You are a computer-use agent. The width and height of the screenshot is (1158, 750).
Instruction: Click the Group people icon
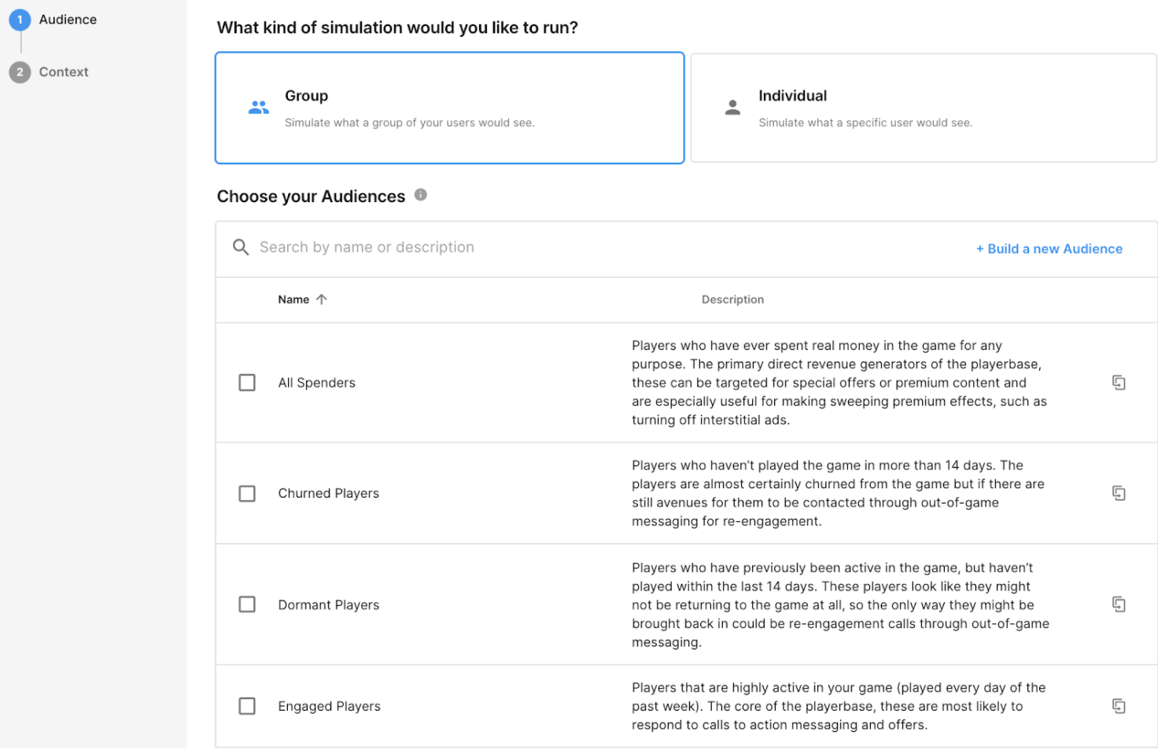click(259, 108)
